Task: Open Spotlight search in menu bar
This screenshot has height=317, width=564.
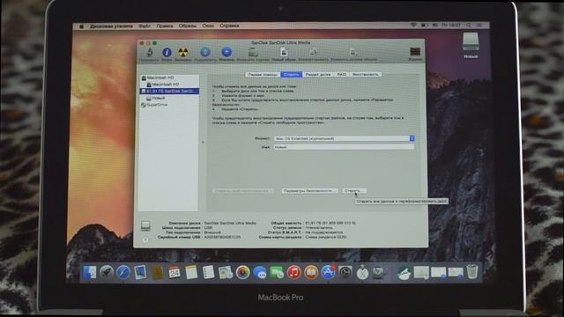Action: [468, 26]
